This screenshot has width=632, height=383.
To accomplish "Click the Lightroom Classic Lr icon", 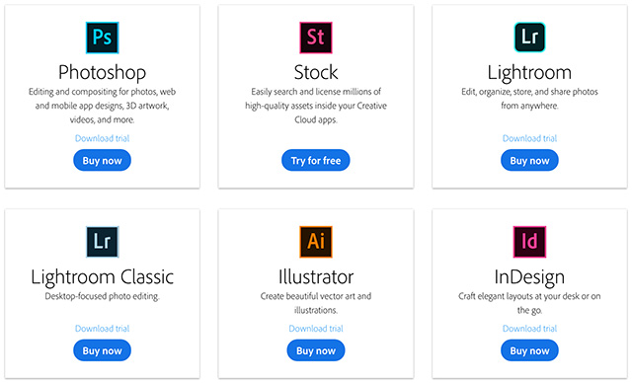I will pyautogui.click(x=103, y=242).
